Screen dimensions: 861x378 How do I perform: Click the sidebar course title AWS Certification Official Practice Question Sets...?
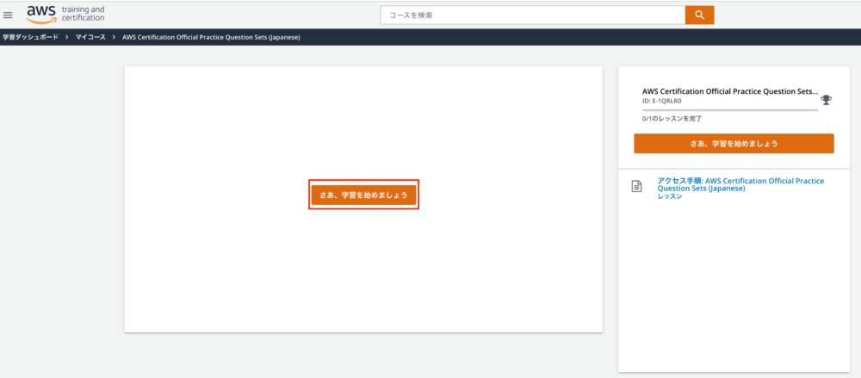tap(730, 92)
